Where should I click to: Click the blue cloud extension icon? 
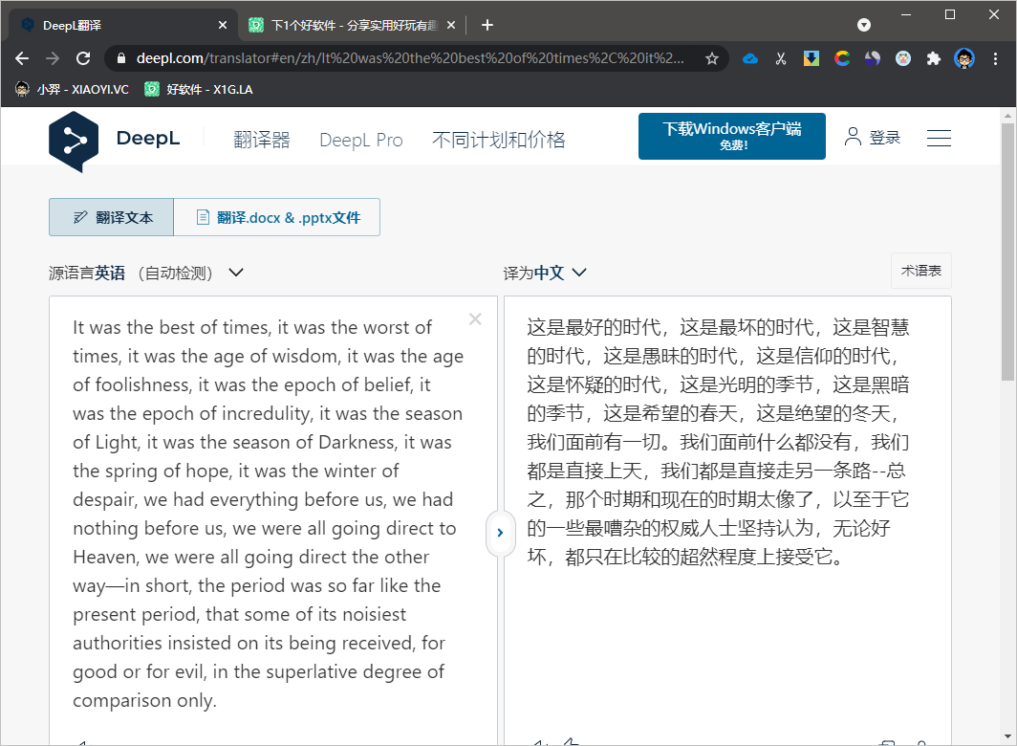[x=750, y=58]
